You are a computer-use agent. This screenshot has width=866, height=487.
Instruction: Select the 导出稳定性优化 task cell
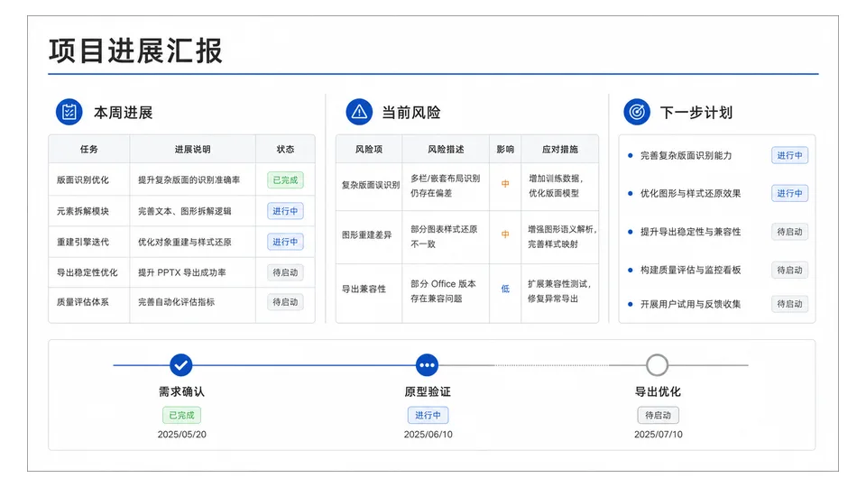(x=88, y=272)
